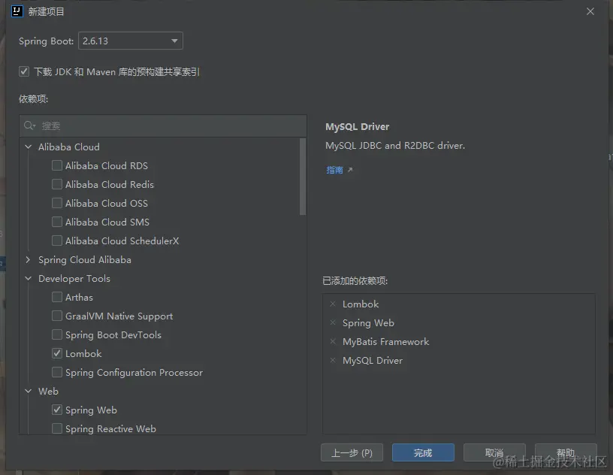
Task: Open the Spring Boot version dropdown
Action: click(x=131, y=41)
